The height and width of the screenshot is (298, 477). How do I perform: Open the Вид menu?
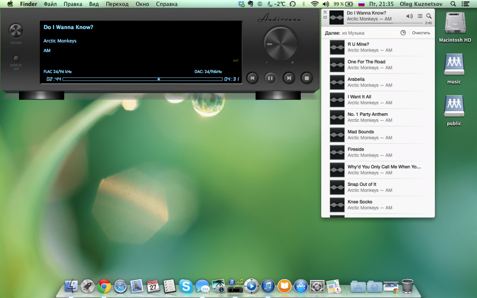(x=94, y=4)
